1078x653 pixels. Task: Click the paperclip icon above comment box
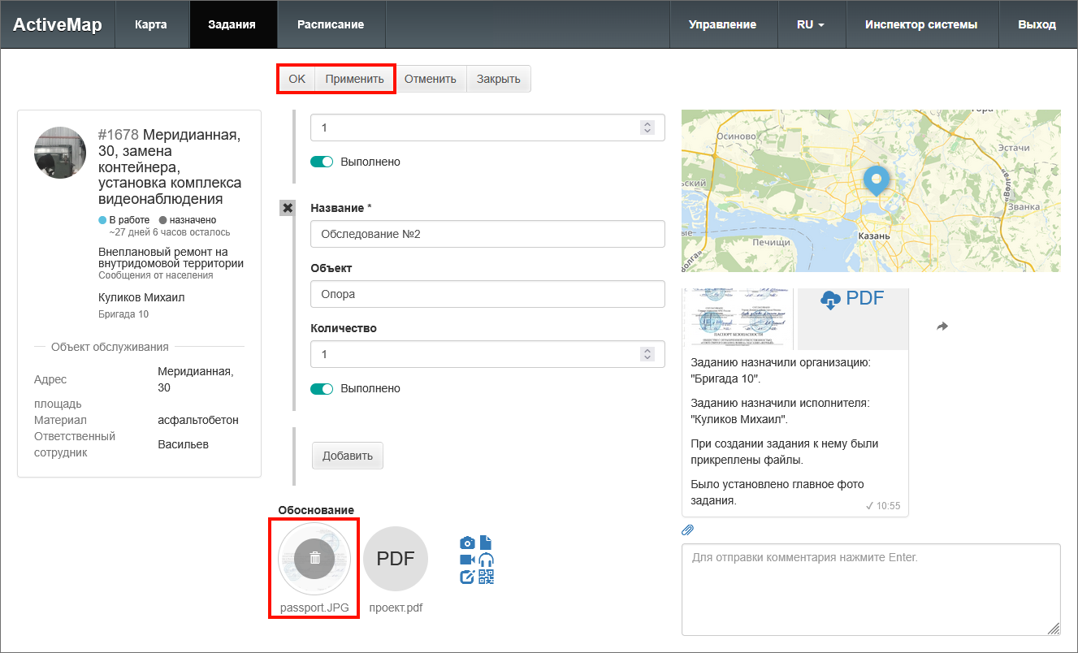click(687, 530)
